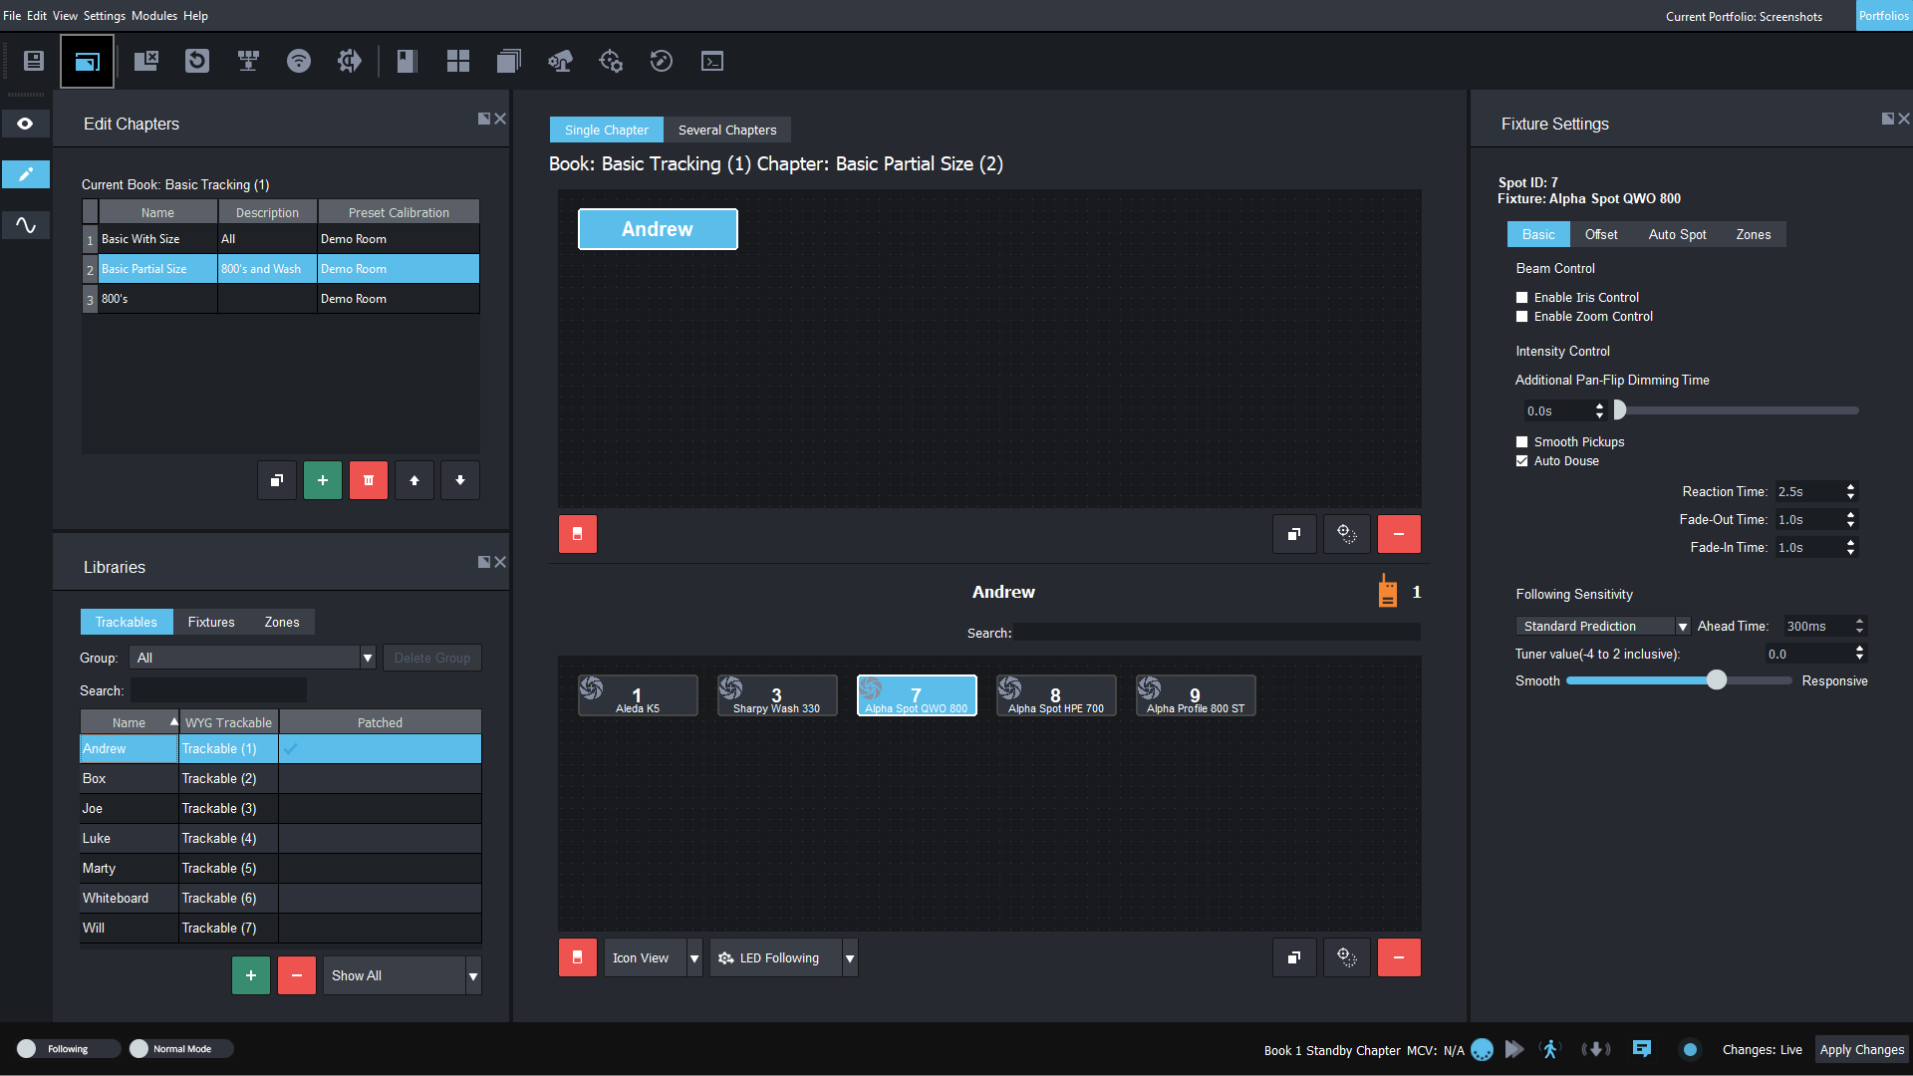Toggle the eye view mode icon
The image size is (1913, 1076).
[x=26, y=124]
